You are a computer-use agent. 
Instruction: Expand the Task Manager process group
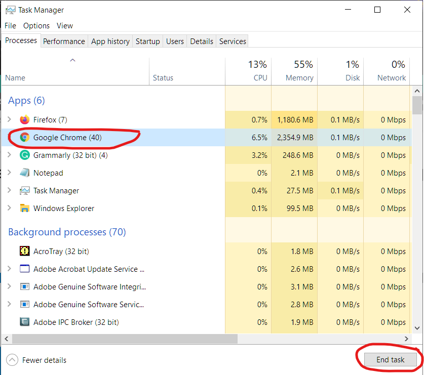(9, 190)
